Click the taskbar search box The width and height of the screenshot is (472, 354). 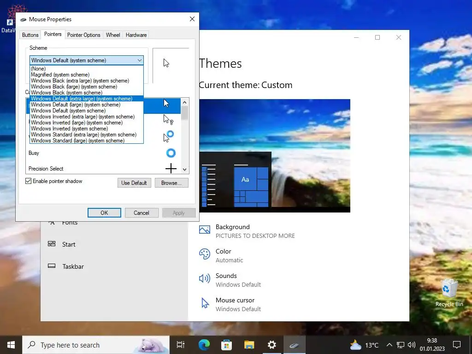[x=96, y=345]
